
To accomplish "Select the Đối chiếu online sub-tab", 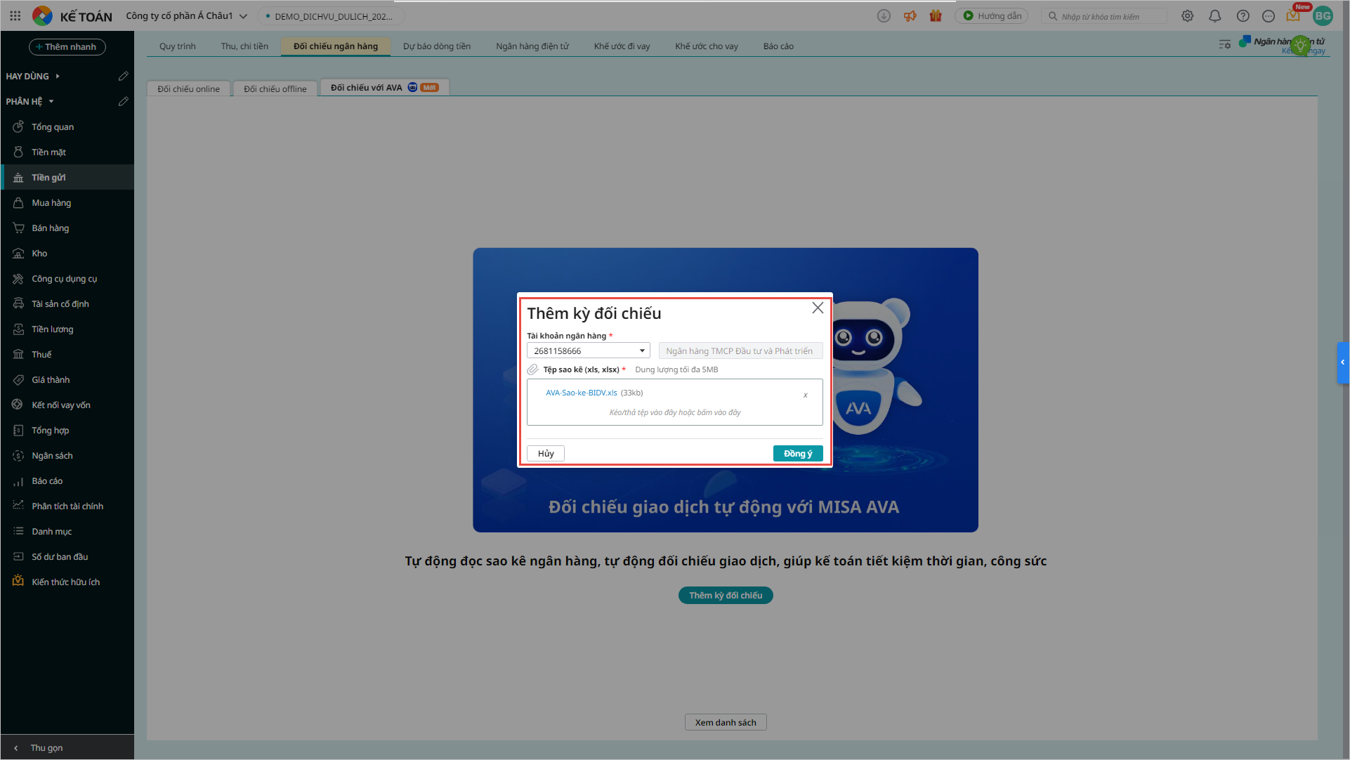I will [x=189, y=89].
